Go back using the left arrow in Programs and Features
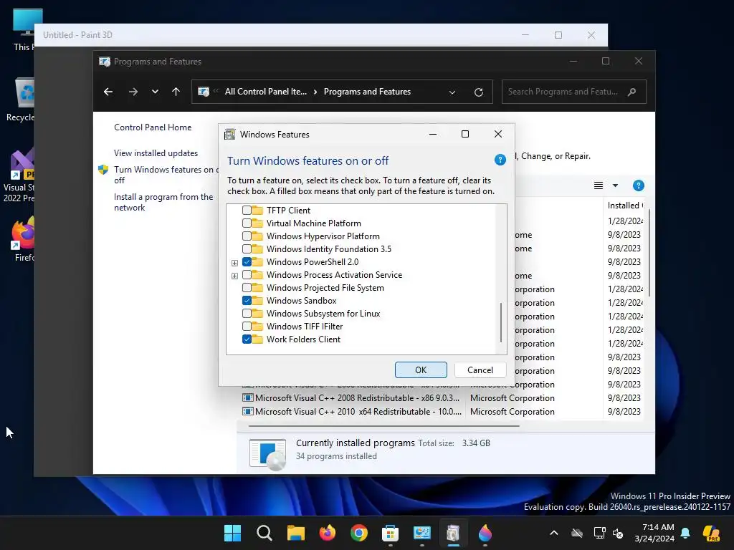Screen dimensions: 734x550 (108, 92)
